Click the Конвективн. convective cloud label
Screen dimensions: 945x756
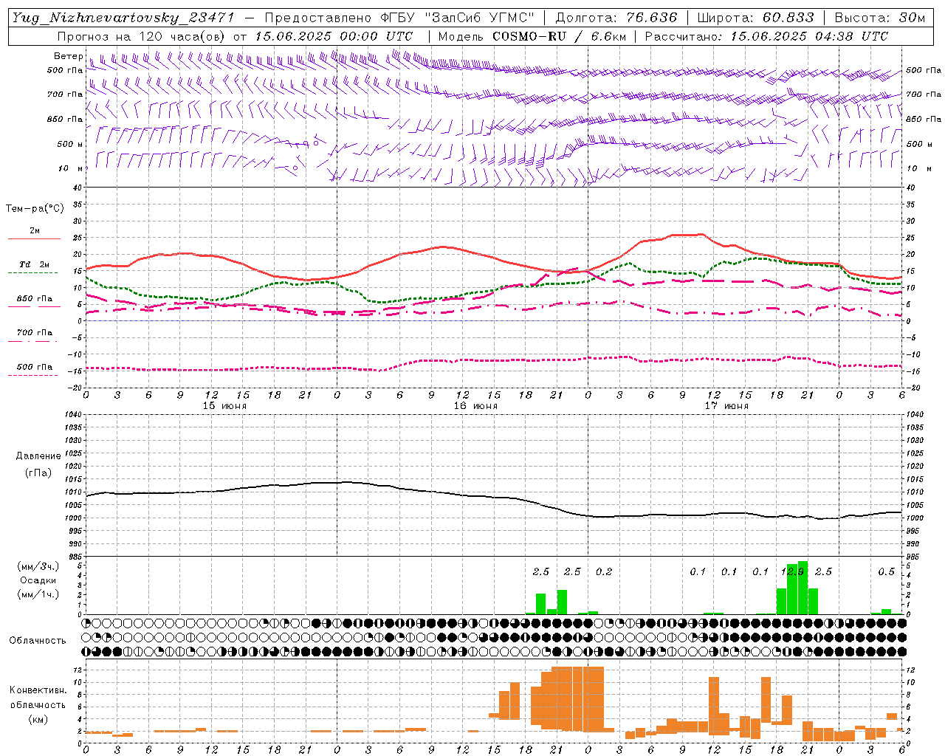38,690
